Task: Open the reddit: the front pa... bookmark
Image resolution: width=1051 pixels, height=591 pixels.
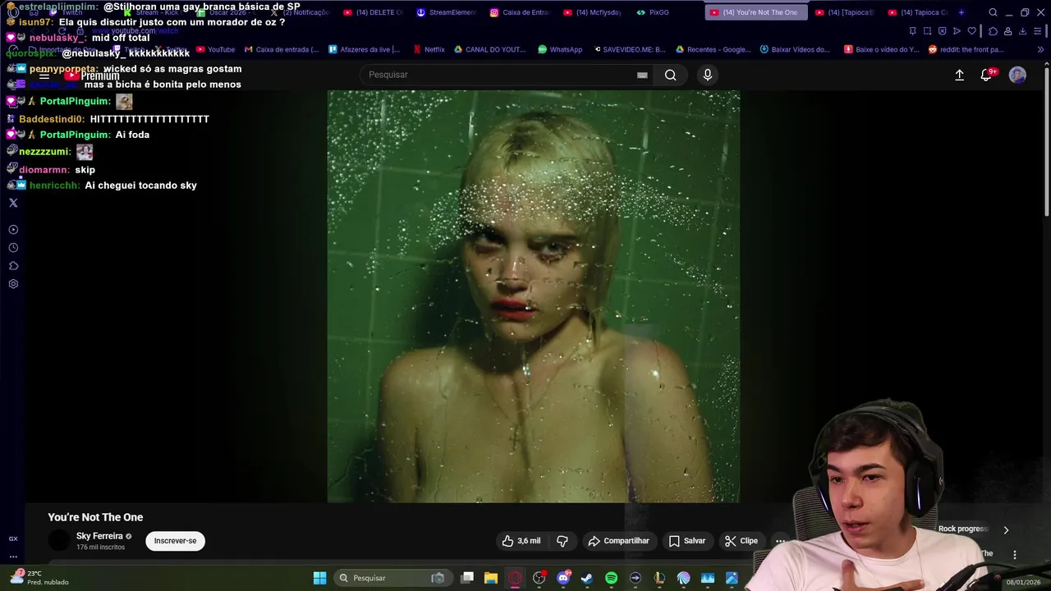Action: click(x=966, y=49)
